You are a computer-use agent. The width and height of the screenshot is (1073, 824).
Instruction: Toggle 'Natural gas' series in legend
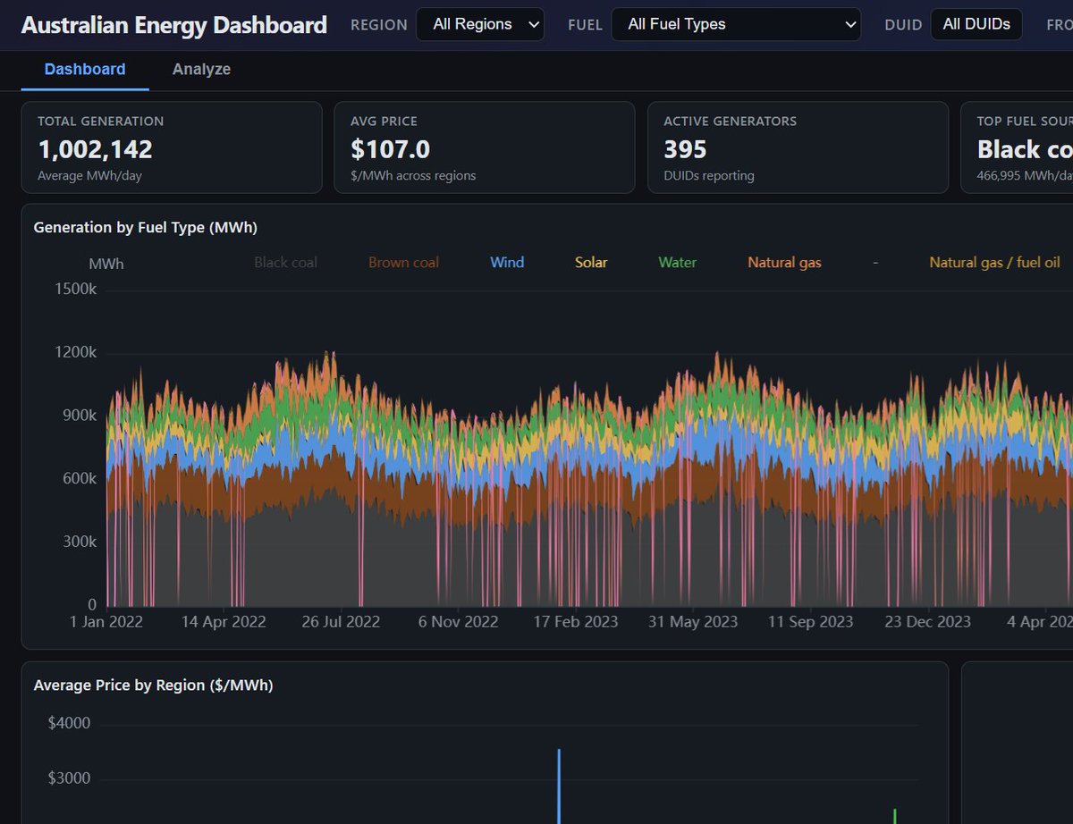pos(784,263)
